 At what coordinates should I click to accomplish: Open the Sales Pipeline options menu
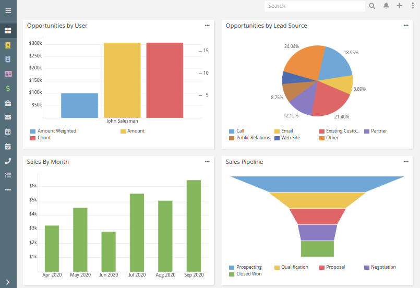[x=406, y=162]
